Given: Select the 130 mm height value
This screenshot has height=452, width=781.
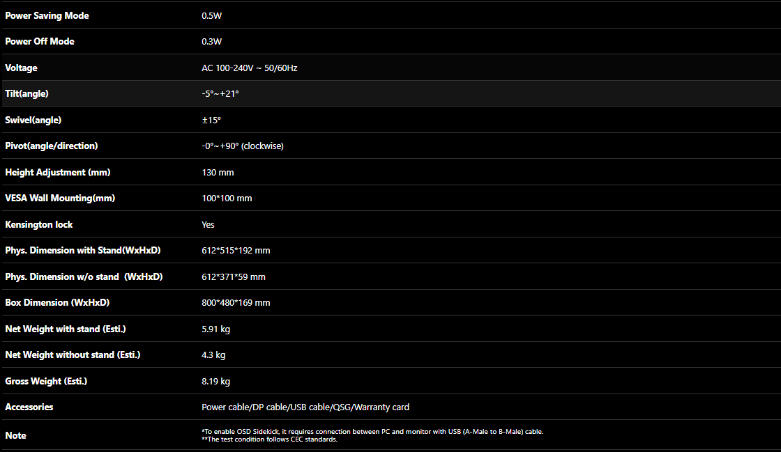Looking at the screenshot, I should point(218,172).
